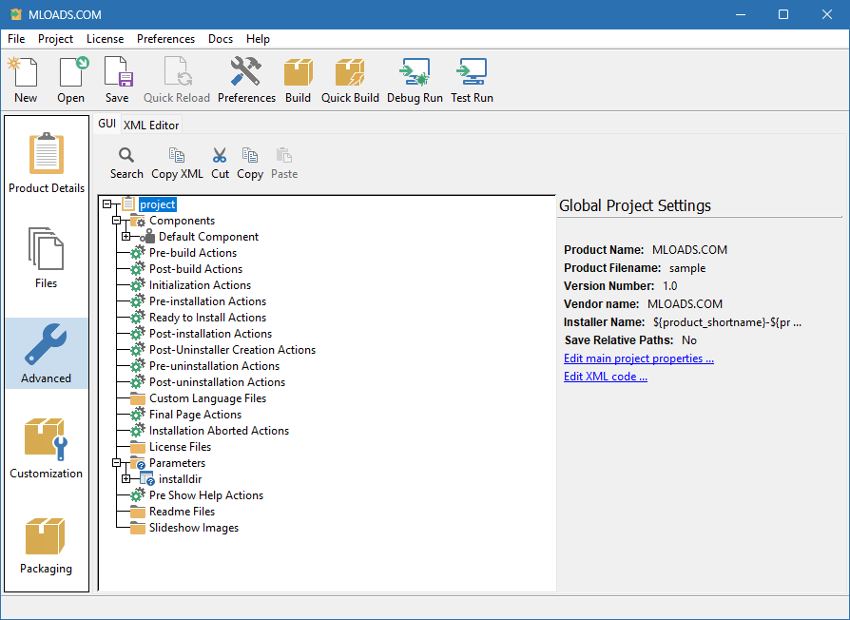Select Pre-installation Actions node
Viewport: 850px width, 620px height.
coord(207,301)
